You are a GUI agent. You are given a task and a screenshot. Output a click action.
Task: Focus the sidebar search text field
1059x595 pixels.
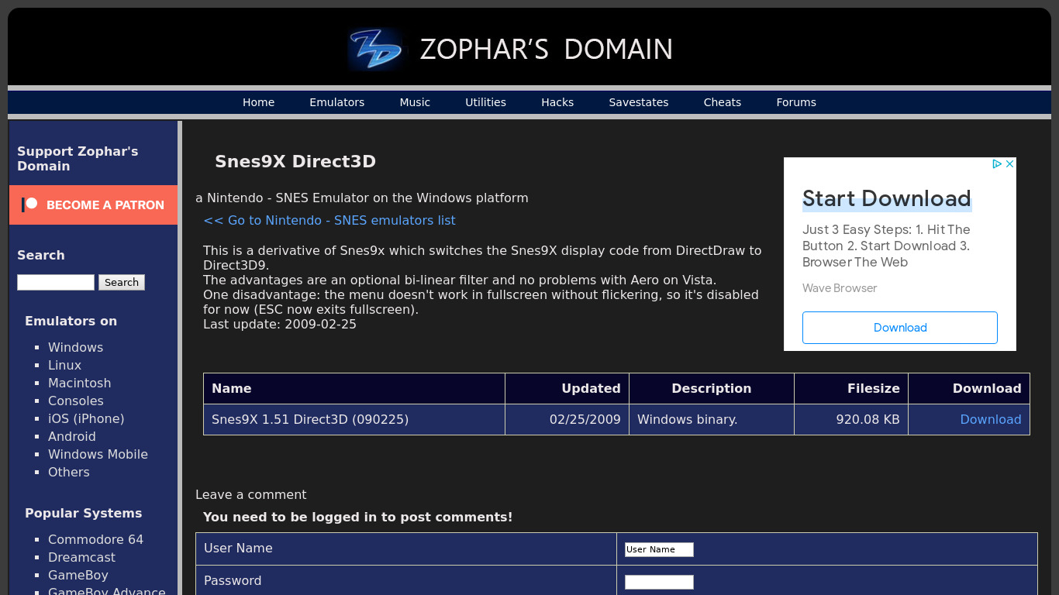click(56, 283)
